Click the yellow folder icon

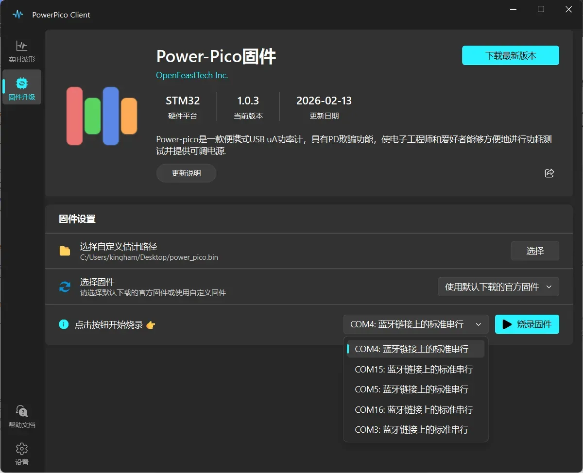pos(65,251)
